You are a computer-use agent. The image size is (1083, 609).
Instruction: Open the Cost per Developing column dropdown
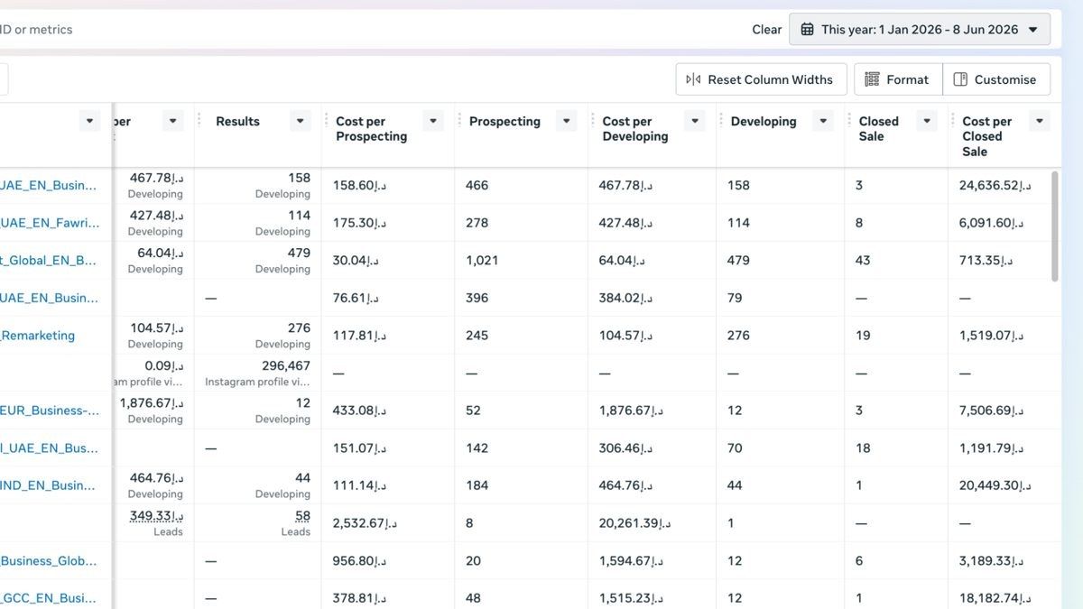(695, 121)
